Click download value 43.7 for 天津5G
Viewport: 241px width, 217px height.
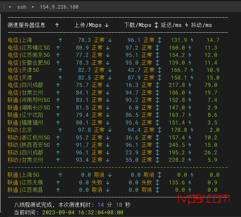coord(134,70)
